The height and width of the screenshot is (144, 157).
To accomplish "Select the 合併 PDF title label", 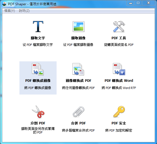I will tap(78, 123).
